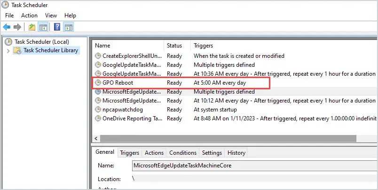Select Task Scheduler Library in the tree
This screenshot has width=378, height=190.
(x=51, y=50)
